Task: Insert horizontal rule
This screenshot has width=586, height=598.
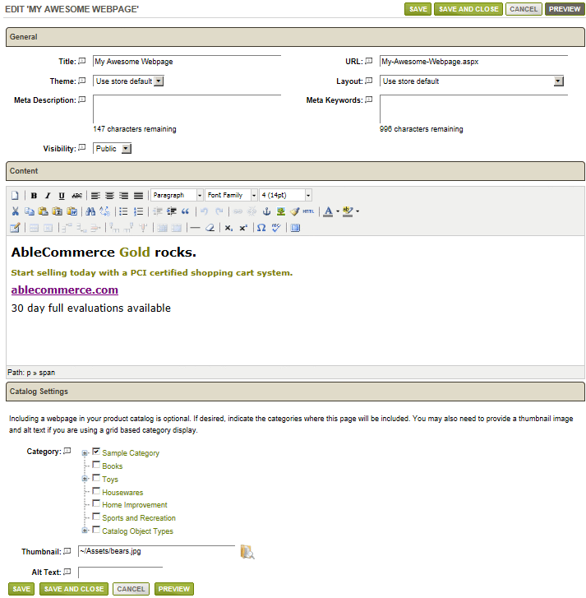Action: click(195, 228)
